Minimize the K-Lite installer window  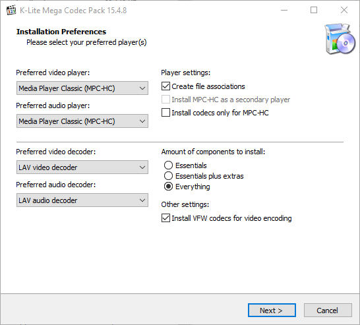284,10
